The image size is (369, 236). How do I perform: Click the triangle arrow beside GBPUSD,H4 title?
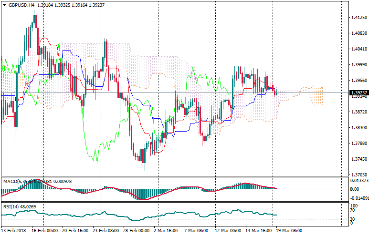[x=3, y=6]
